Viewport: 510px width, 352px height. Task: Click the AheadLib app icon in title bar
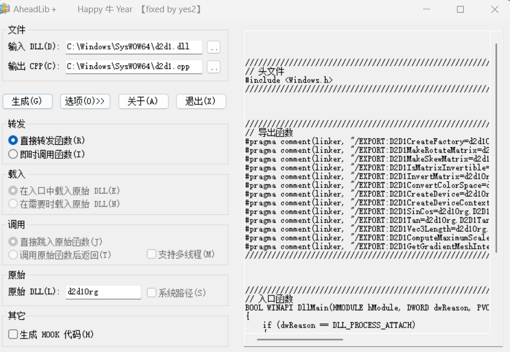click(x=5, y=9)
